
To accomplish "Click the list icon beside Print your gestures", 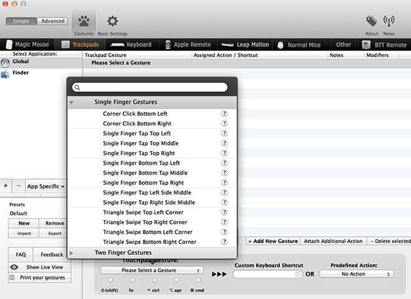I will pos(12,277).
